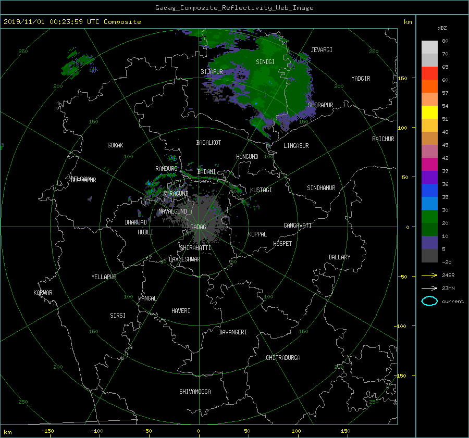
Task: Click the SHORAPUR city label
Action: pos(320,105)
